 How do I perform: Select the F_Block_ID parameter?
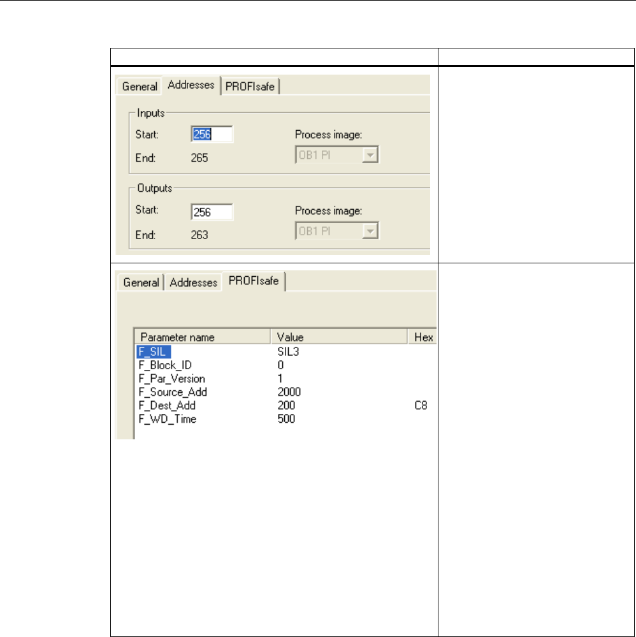tap(165, 365)
